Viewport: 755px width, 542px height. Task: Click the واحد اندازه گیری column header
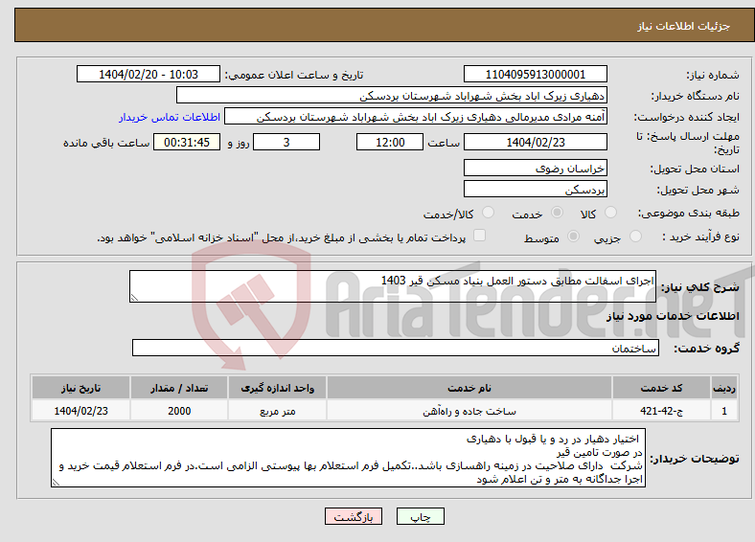click(x=277, y=388)
